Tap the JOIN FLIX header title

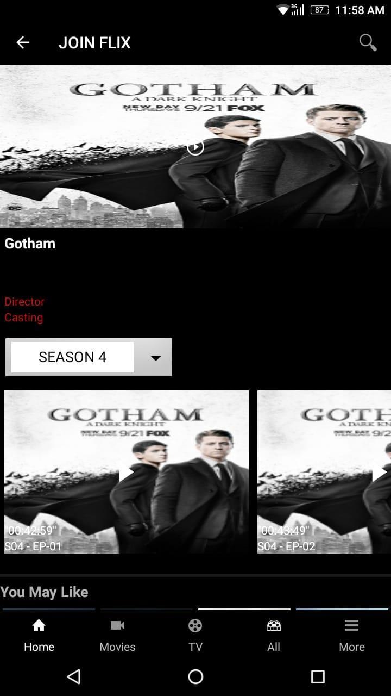tap(94, 43)
